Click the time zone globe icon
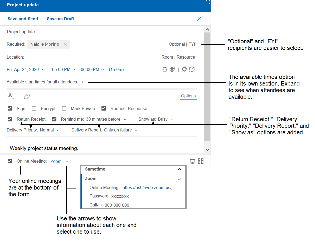Viewport: 315px width, 250px height. (x=172, y=69)
